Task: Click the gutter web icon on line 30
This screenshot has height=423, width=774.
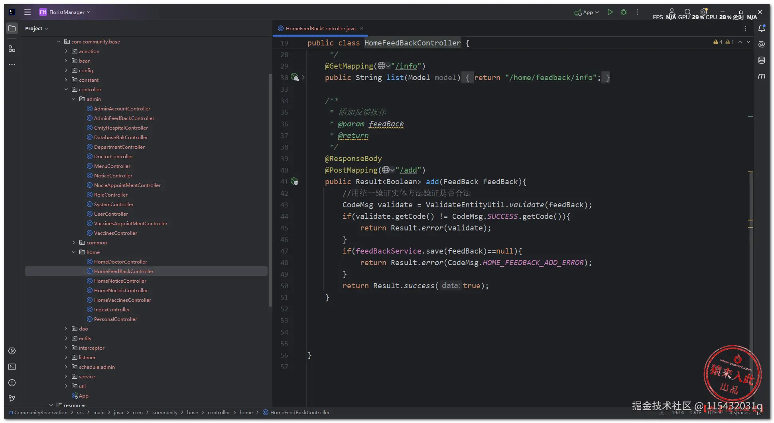Action: pos(295,77)
